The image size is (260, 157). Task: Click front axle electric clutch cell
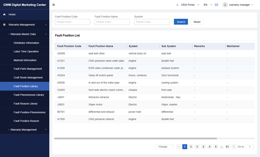coord(107,90)
